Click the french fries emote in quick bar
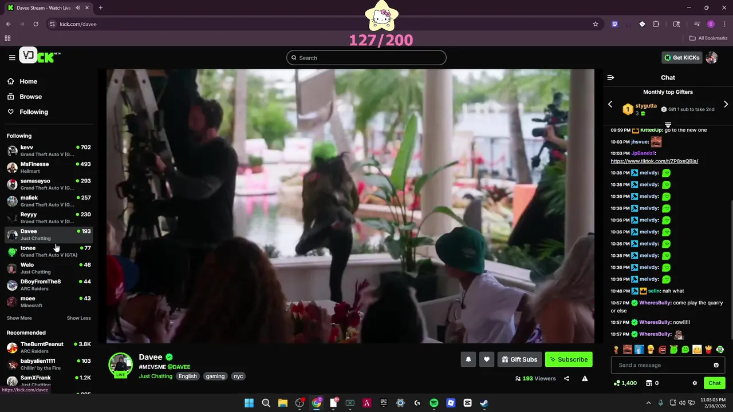 tap(708, 349)
